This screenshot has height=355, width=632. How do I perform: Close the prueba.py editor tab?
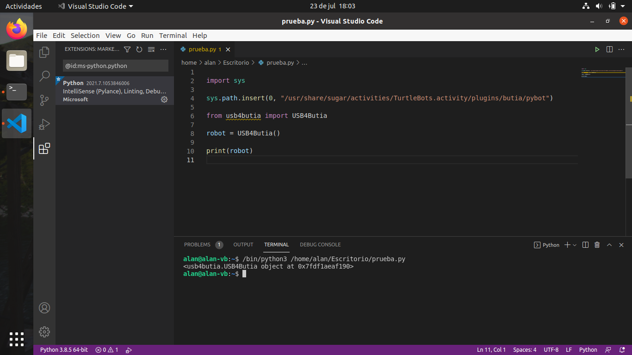tap(228, 49)
